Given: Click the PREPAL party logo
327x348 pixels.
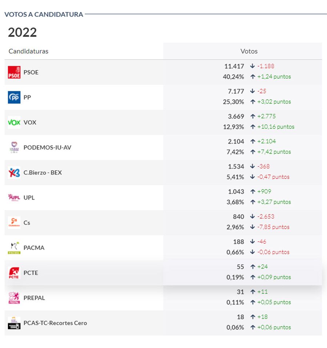Looking at the screenshot, I should (14, 298).
